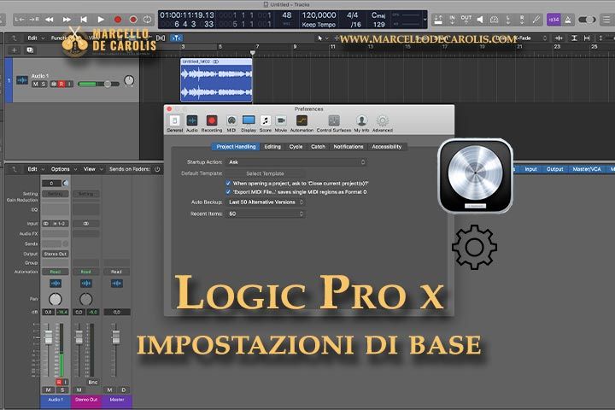The width and height of the screenshot is (615, 410).
Task: Toggle 'ask to Close current project(s)' checkbox
Action: pos(228,184)
